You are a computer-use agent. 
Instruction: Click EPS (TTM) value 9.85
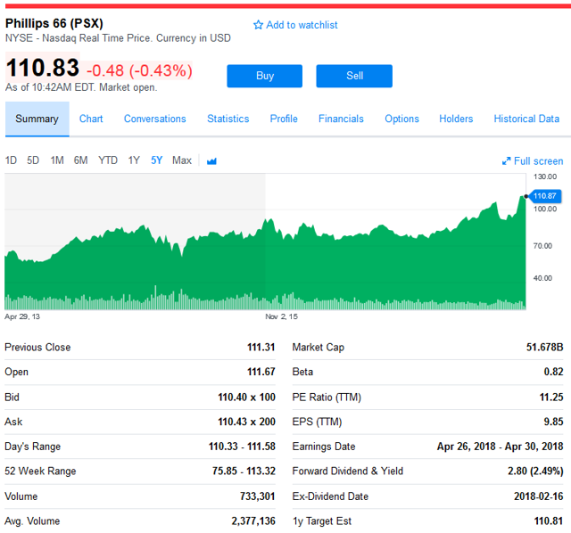553,422
